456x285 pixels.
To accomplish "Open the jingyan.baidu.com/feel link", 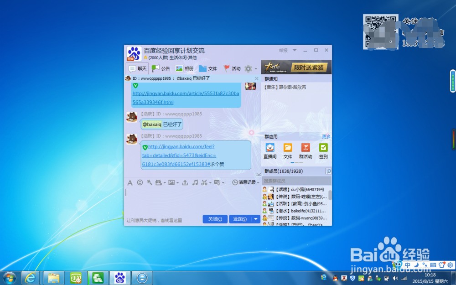I will [179, 155].
